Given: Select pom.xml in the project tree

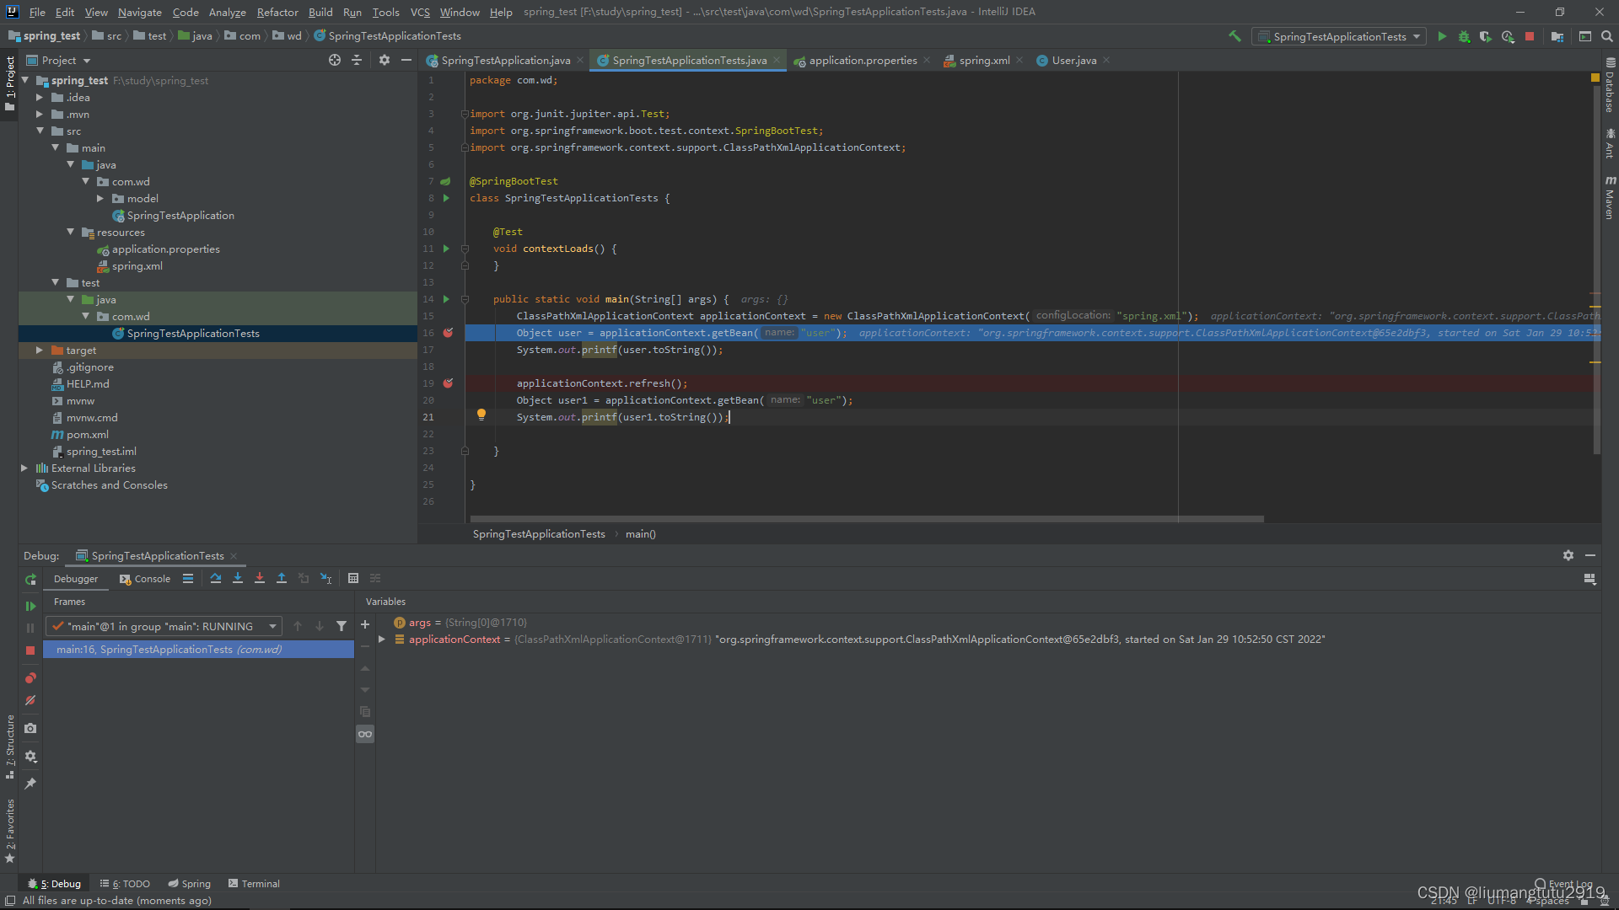Looking at the screenshot, I should [x=88, y=435].
